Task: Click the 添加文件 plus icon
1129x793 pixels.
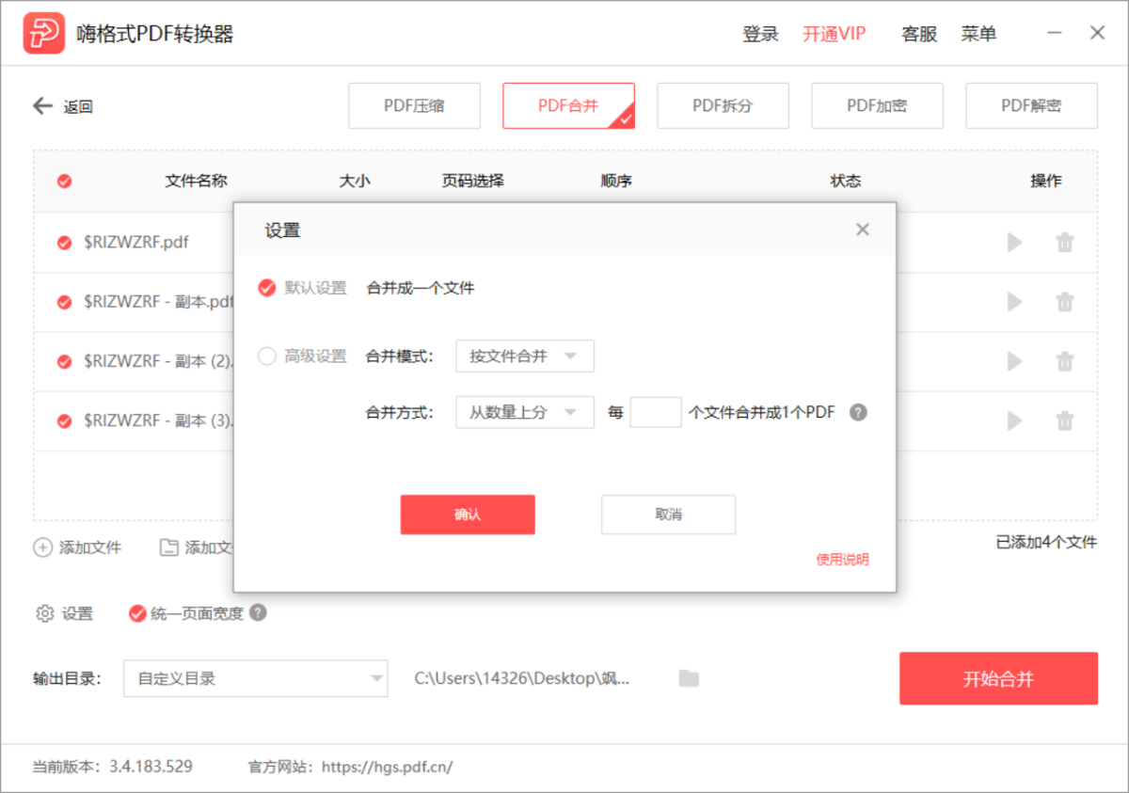Action: pyautogui.click(x=43, y=547)
